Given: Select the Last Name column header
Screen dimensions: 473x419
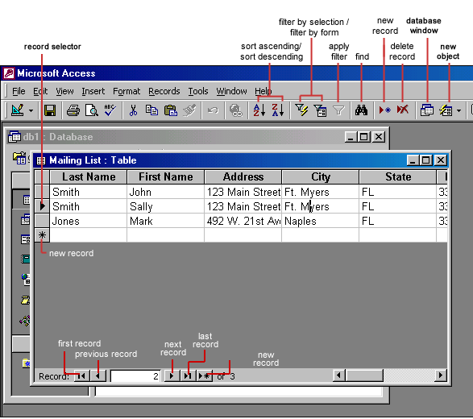Looking at the screenshot, I should point(89,176).
